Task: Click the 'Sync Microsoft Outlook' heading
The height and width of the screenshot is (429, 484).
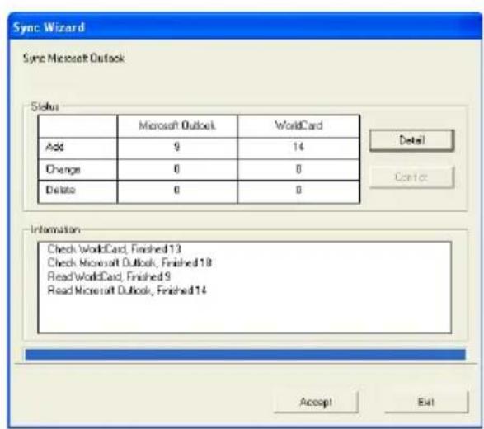Action: click(73, 58)
